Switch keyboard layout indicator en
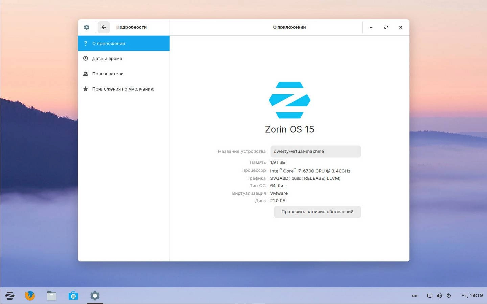487x304 pixels. pos(415,296)
